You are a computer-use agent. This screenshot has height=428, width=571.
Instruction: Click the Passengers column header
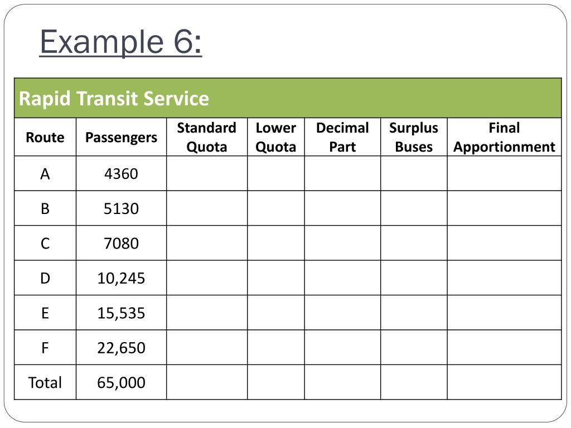(x=121, y=137)
